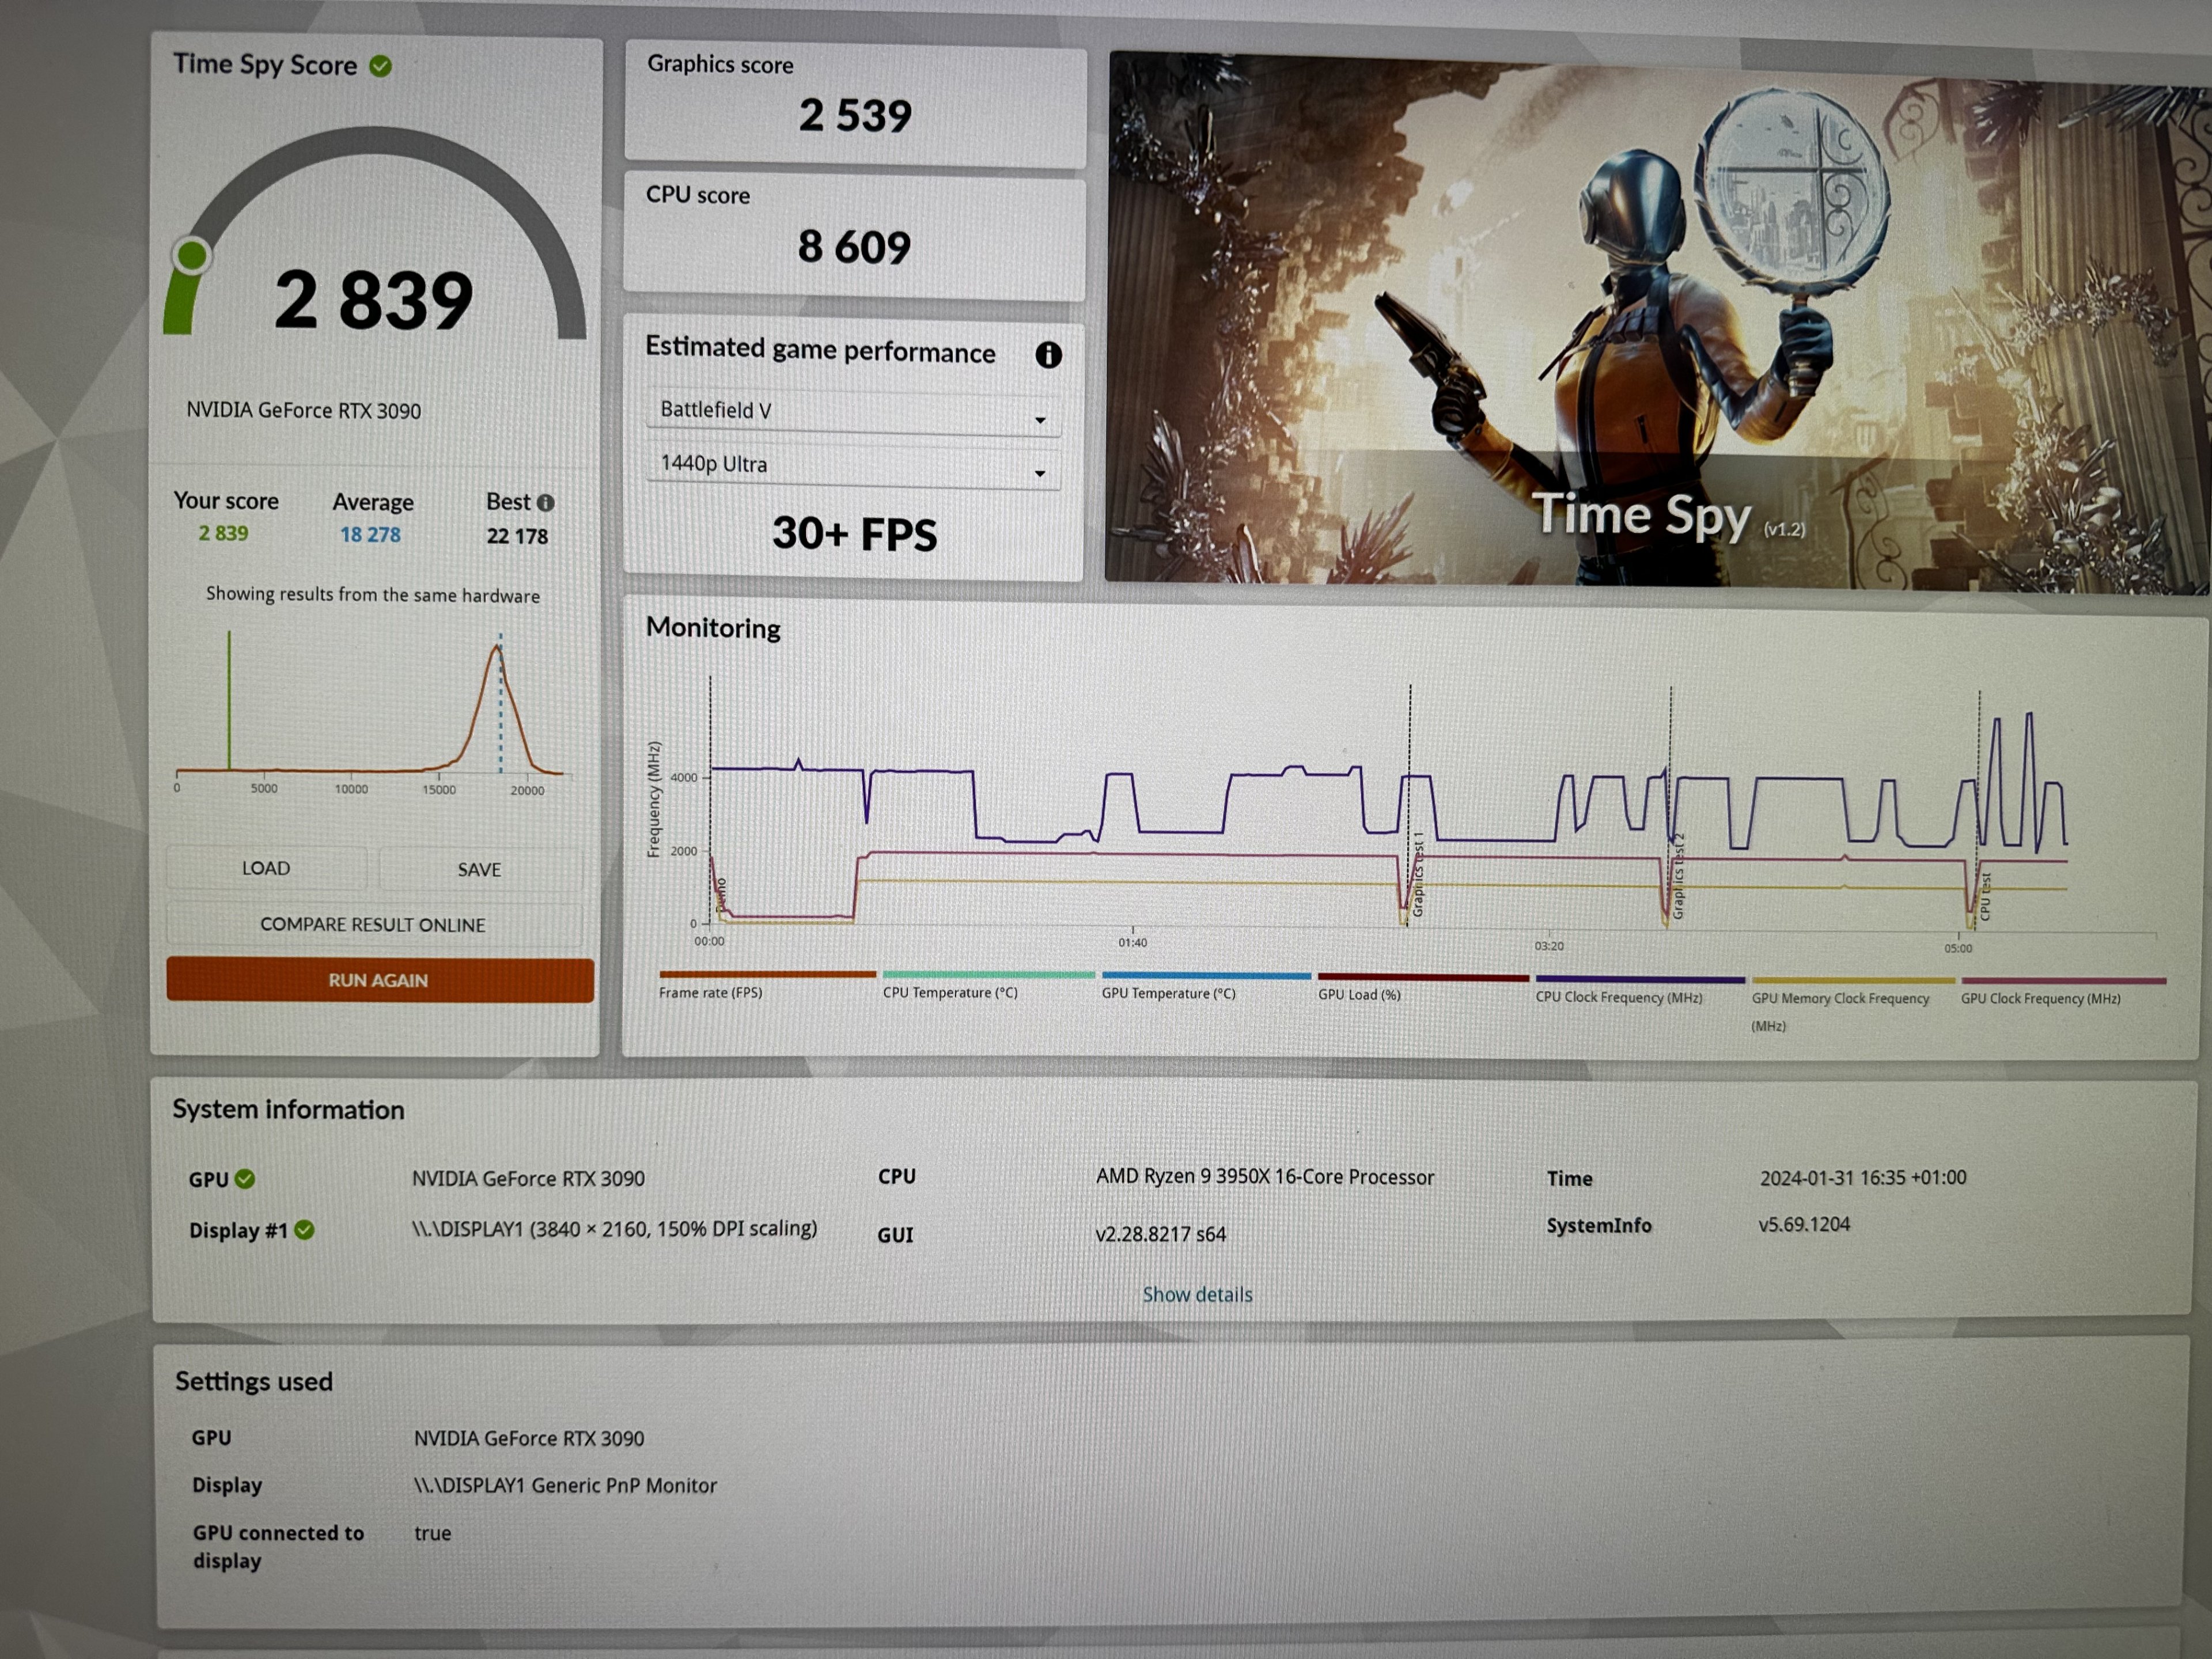Open the Battlefield V game dropdown
This screenshot has width=2212, height=1659.
tap(852, 413)
